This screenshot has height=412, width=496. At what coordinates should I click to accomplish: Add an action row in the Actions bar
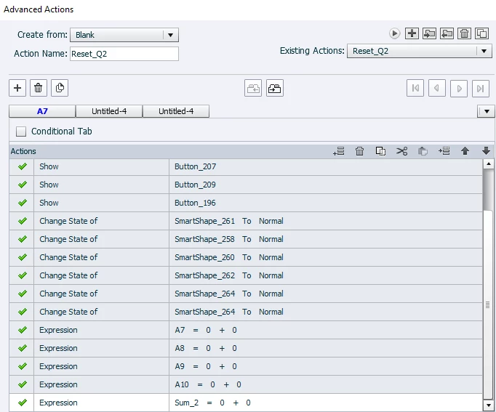338,151
